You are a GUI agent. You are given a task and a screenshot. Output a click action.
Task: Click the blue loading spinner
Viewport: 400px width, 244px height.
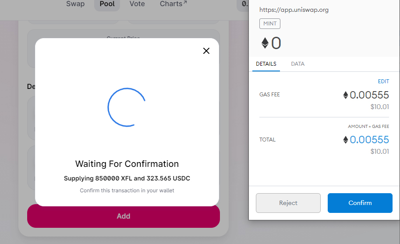127,107
